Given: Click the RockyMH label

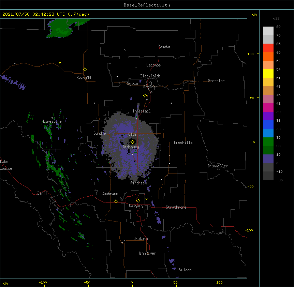Looking at the screenshot, I should tap(84, 77).
